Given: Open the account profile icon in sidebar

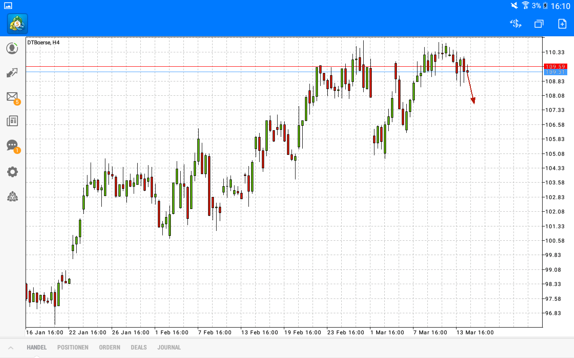Looking at the screenshot, I should point(12,48).
